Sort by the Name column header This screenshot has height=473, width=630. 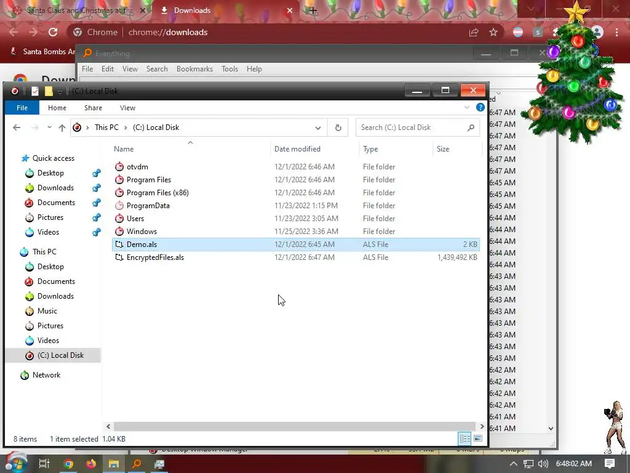pos(191,149)
